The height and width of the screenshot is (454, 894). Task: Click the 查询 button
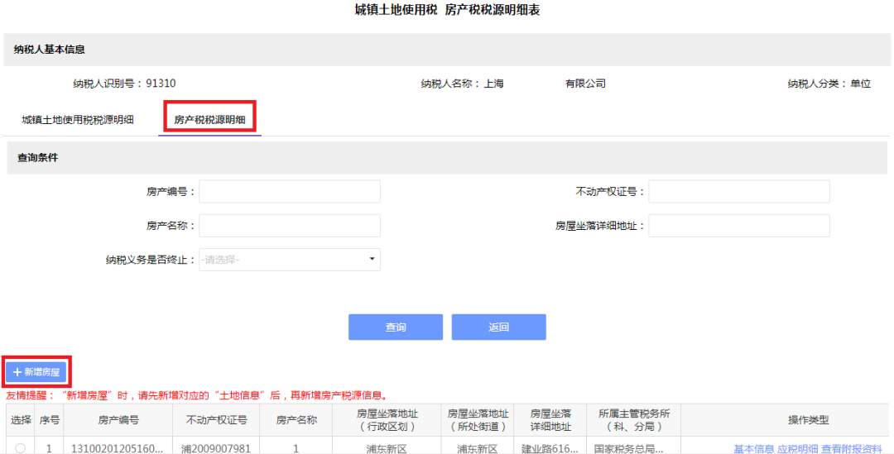396,327
